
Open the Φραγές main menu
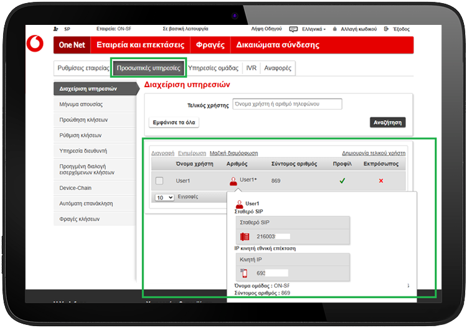point(210,45)
